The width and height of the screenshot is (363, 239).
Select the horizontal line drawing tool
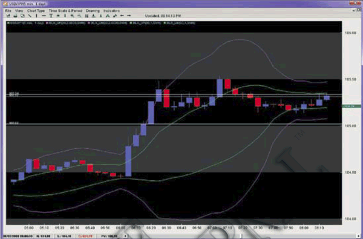tap(44, 16)
